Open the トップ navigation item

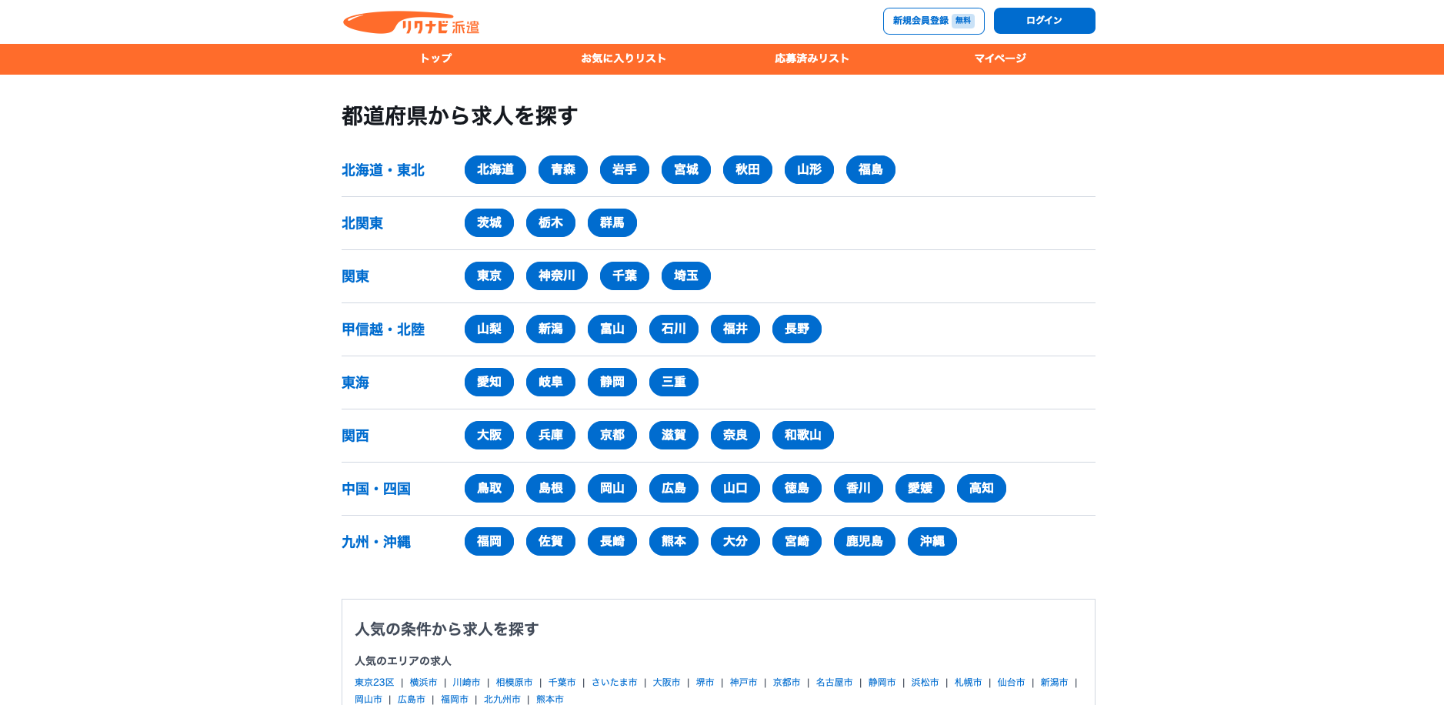point(435,58)
